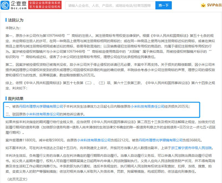
Task: Open 小米科技有限责任公司 link in 驳回原告 line
Action: tap(43, 114)
